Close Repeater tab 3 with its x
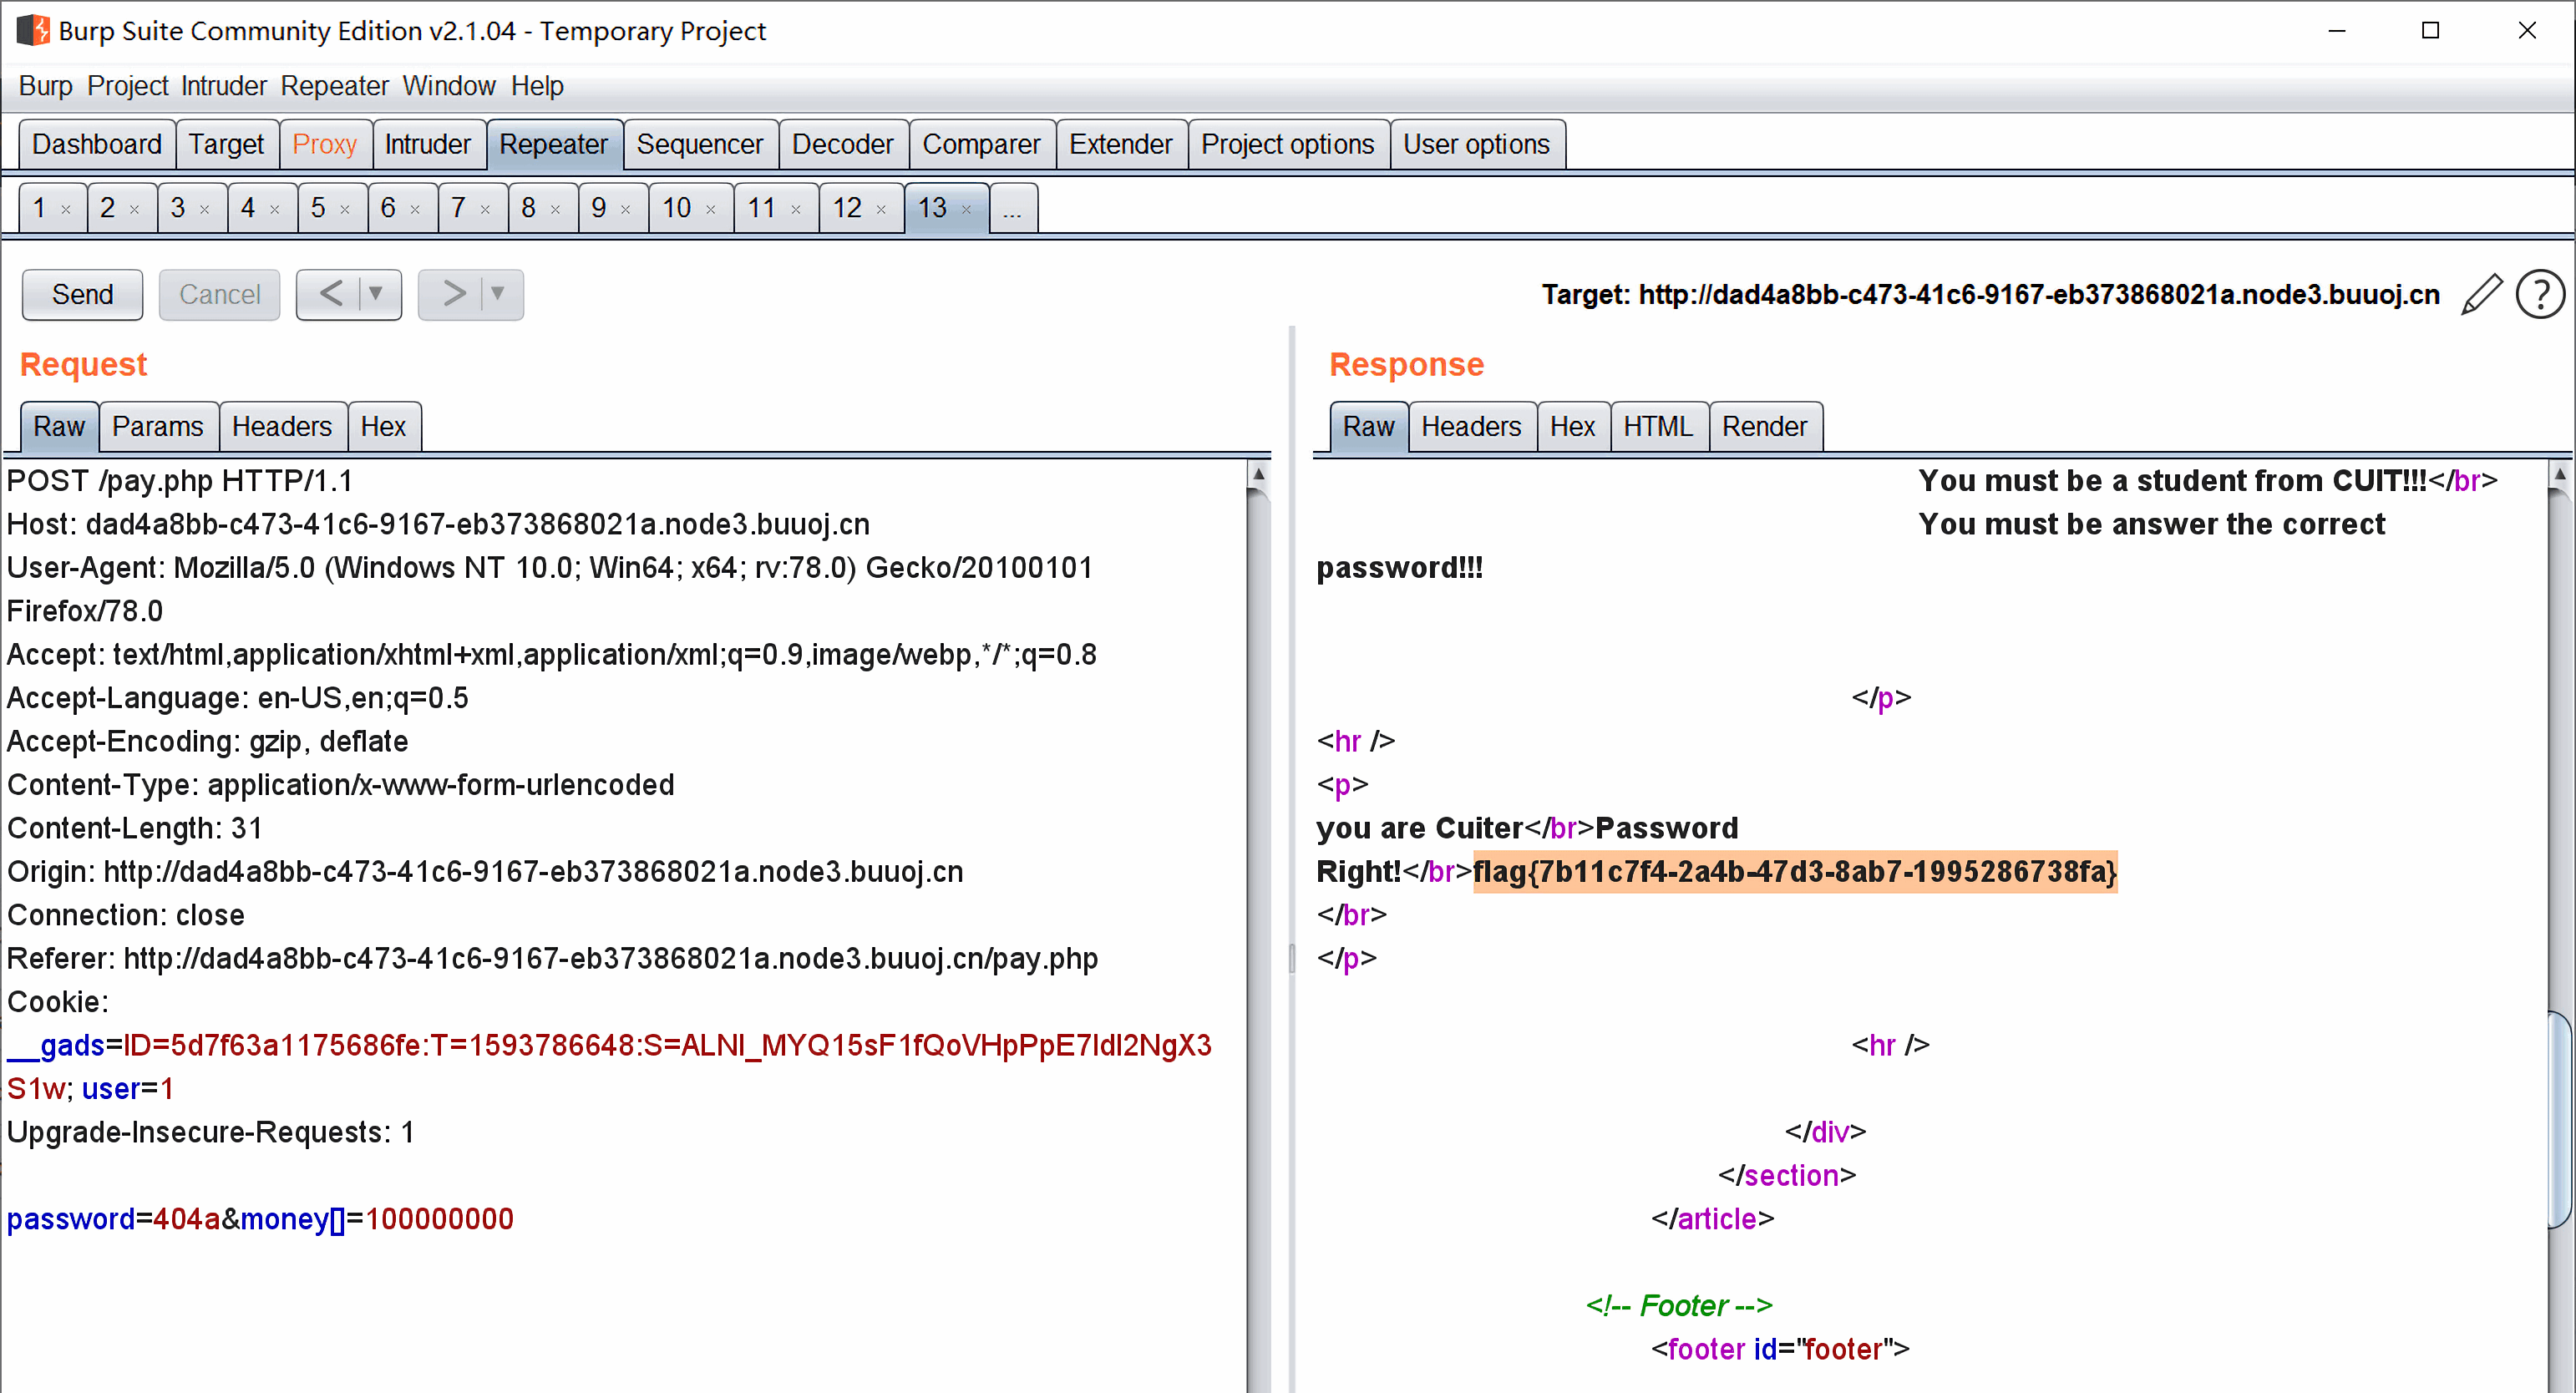Screen dimensions: 2576x1393 point(204,209)
